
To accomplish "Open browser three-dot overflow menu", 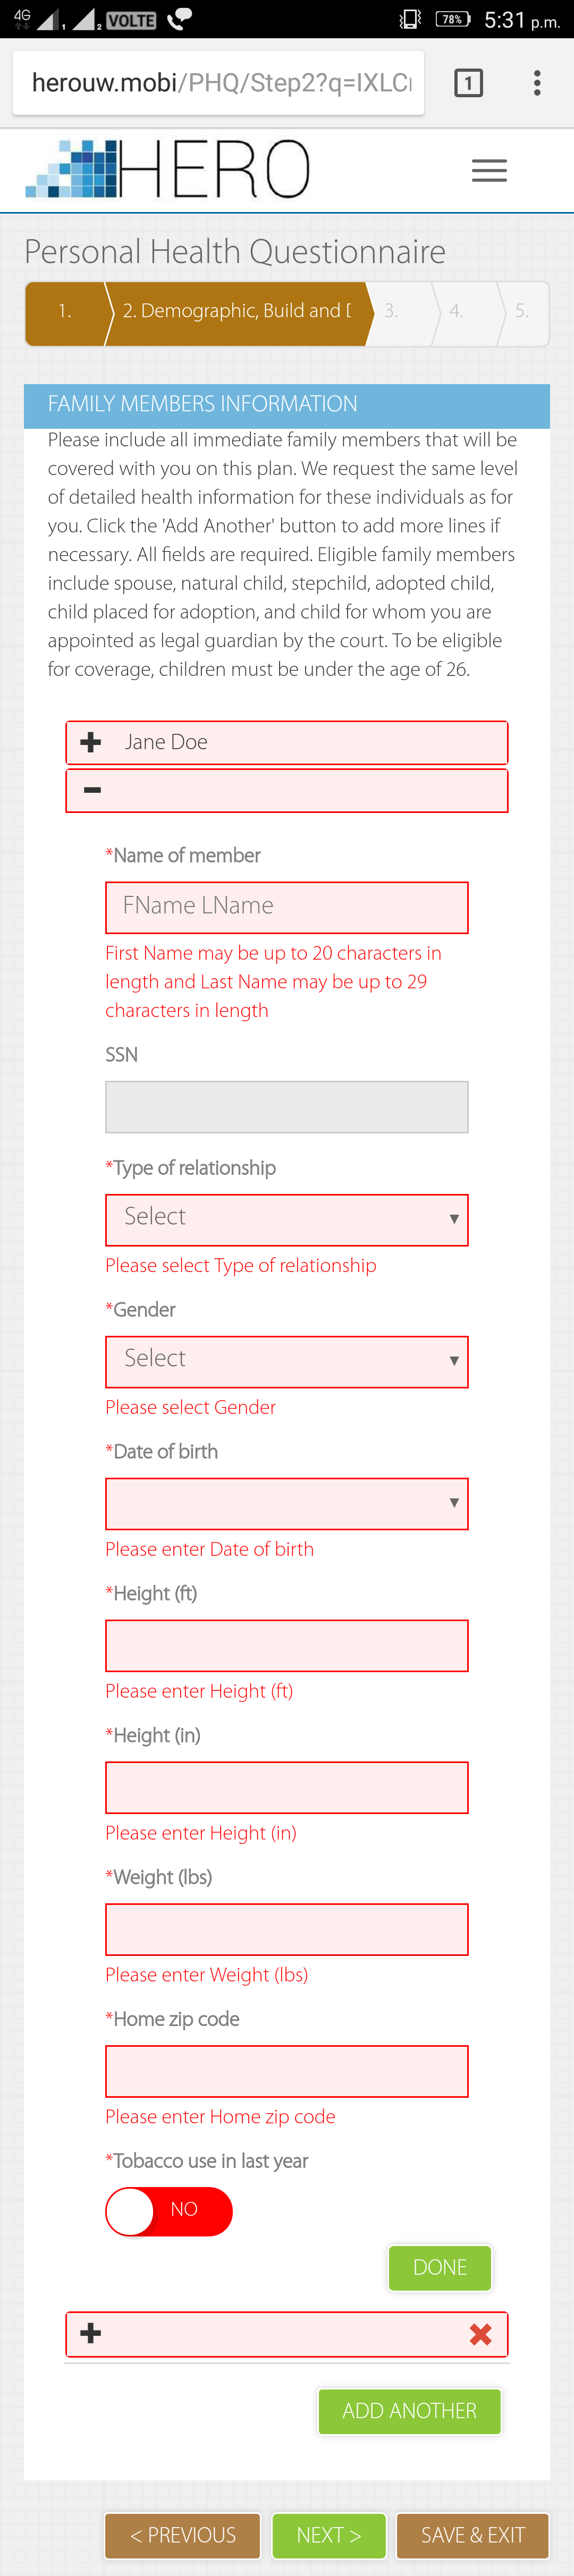I will pos(537,83).
